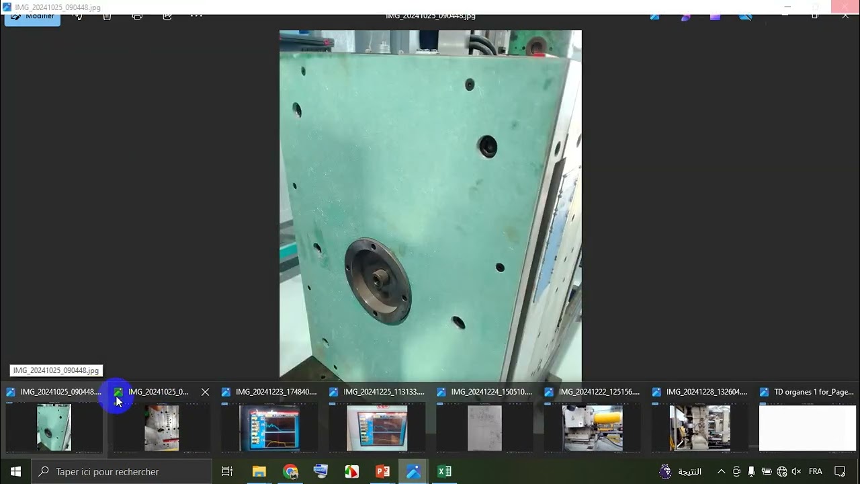Close the IMG_20241025_0... preview window
Viewport: 860px width, 484px height.
pyautogui.click(x=205, y=392)
